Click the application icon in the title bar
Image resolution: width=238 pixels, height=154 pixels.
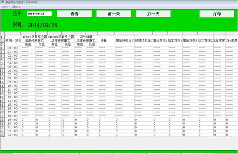point(2,2)
